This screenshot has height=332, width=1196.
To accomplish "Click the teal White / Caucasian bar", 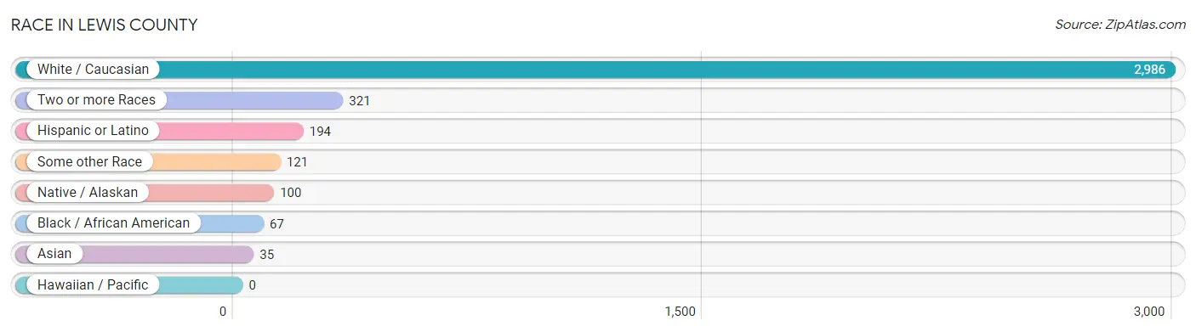I will coord(595,70).
